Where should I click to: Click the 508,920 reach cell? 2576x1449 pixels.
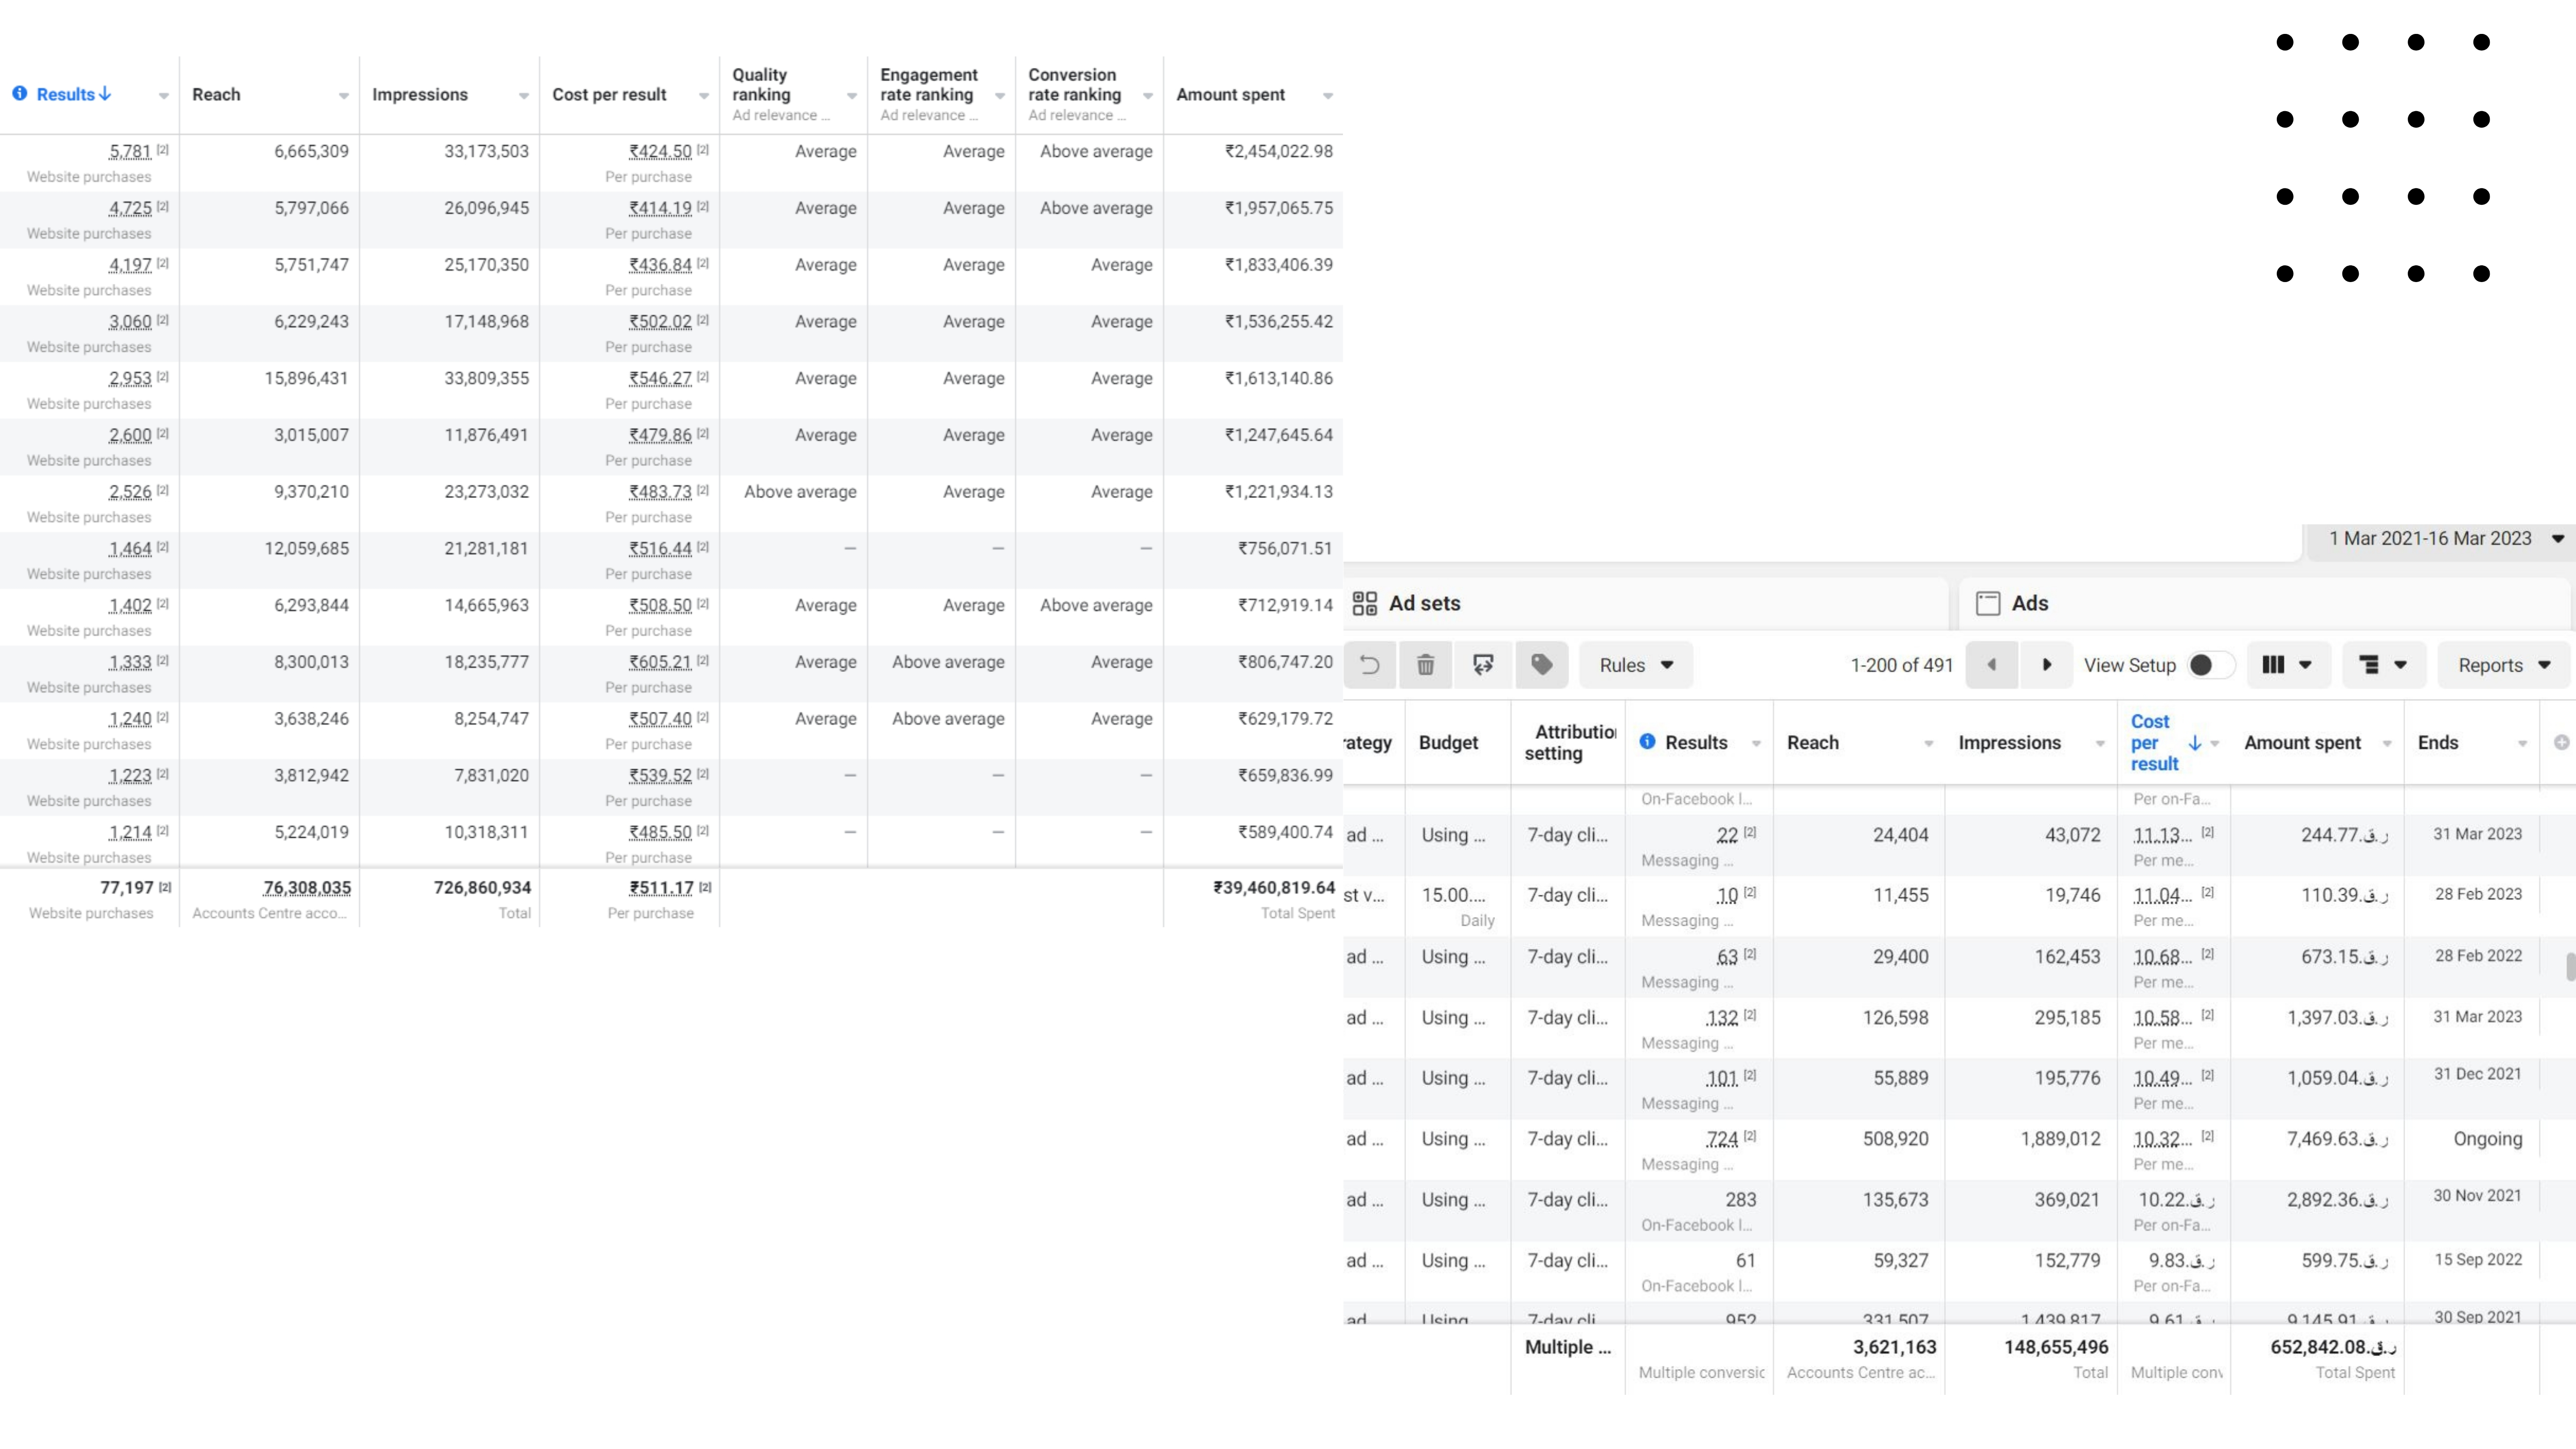point(1895,1138)
